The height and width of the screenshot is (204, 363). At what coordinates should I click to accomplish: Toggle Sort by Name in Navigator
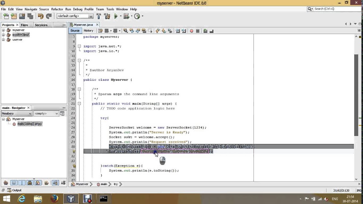click(x=55, y=183)
